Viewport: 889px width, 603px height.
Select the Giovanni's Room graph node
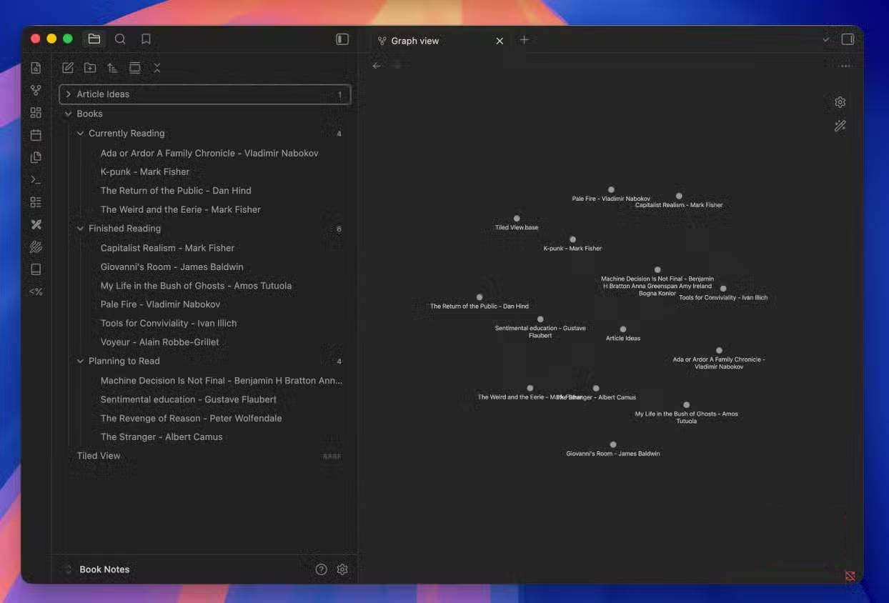(x=613, y=444)
